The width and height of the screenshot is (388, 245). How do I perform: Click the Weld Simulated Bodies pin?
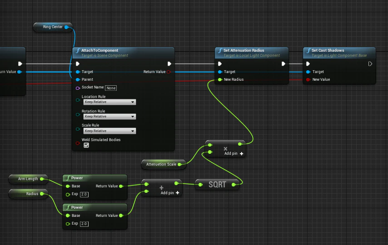[x=78, y=143]
